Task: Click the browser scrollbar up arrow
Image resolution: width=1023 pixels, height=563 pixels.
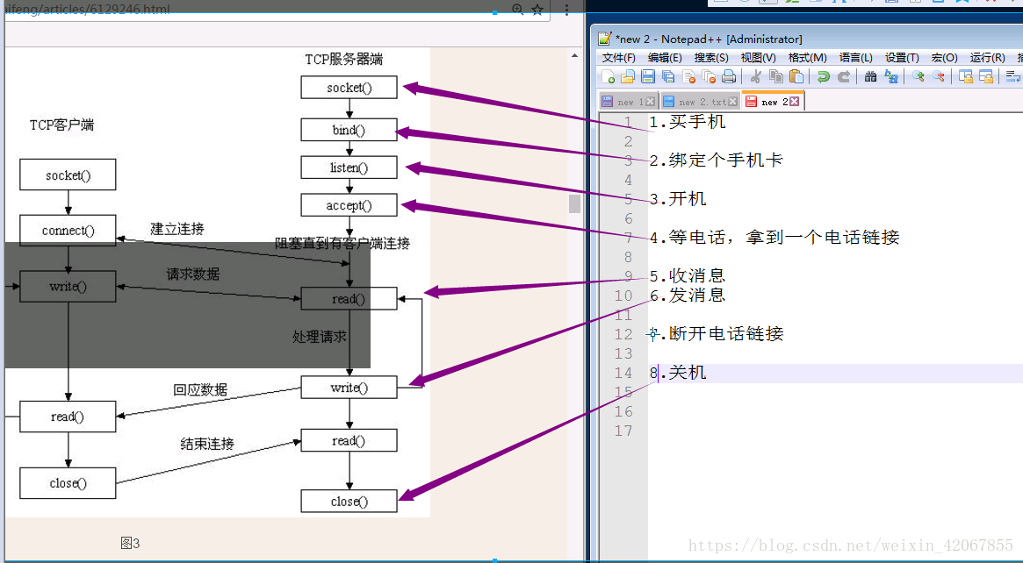Action: point(574,56)
